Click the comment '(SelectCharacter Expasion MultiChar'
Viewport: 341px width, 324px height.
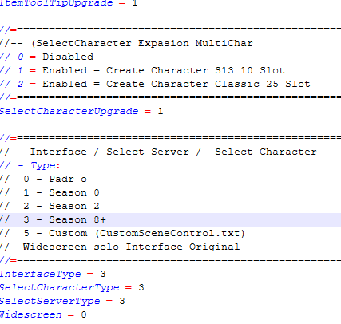(x=142, y=43)
